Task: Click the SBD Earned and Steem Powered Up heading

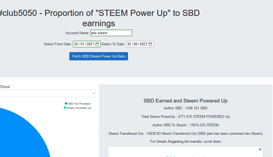Action: click(x=185, y=101)
